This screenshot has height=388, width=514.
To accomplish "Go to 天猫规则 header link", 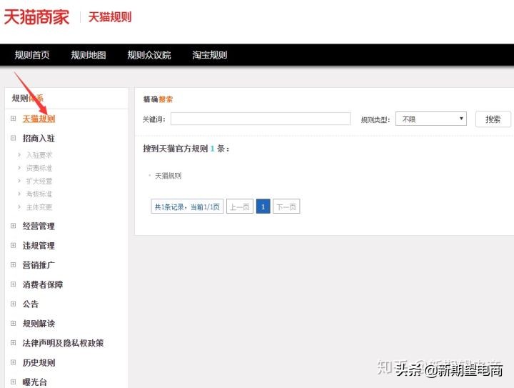I will (110, 17).
